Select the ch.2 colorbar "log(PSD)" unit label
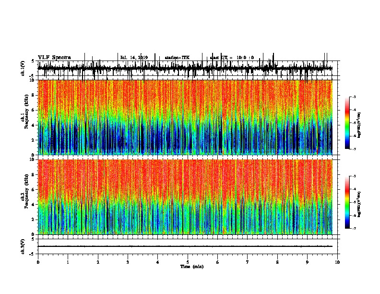 (359, 204)
